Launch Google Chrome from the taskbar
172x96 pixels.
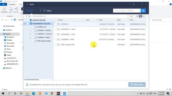pos(52,93)
